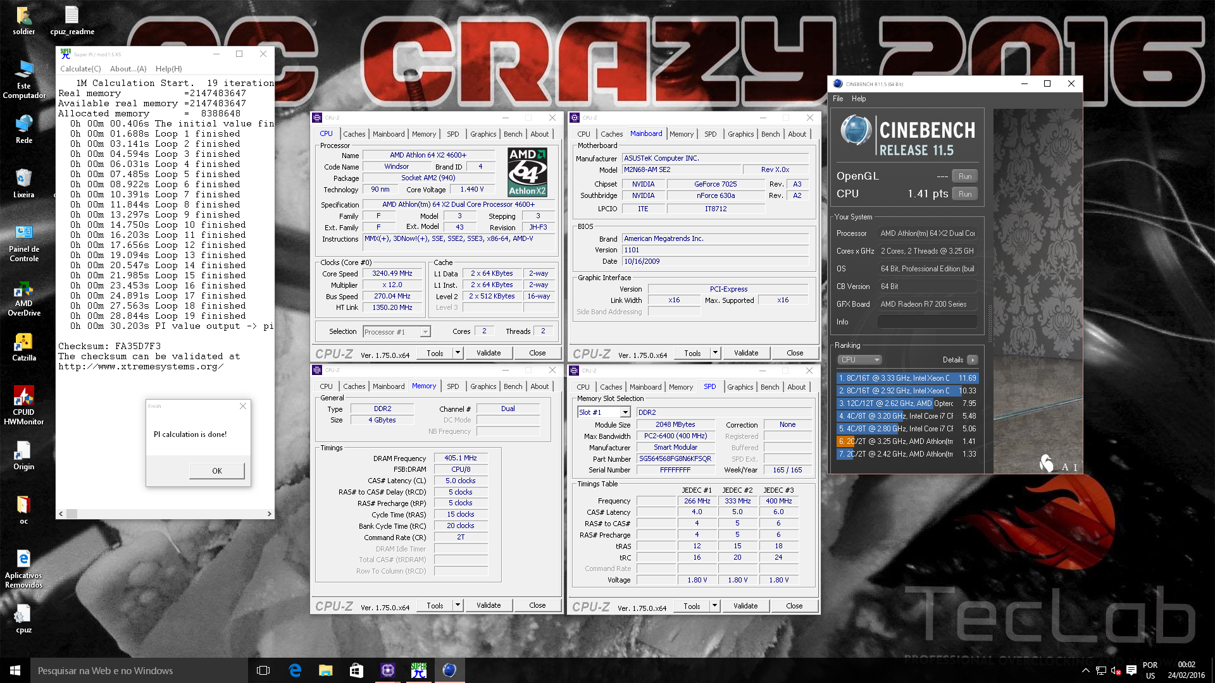Run the OpenGL test in Cinebench
Image resolution: width=1215 pixels, height=683 pixels.
click(x=965, y=176)
